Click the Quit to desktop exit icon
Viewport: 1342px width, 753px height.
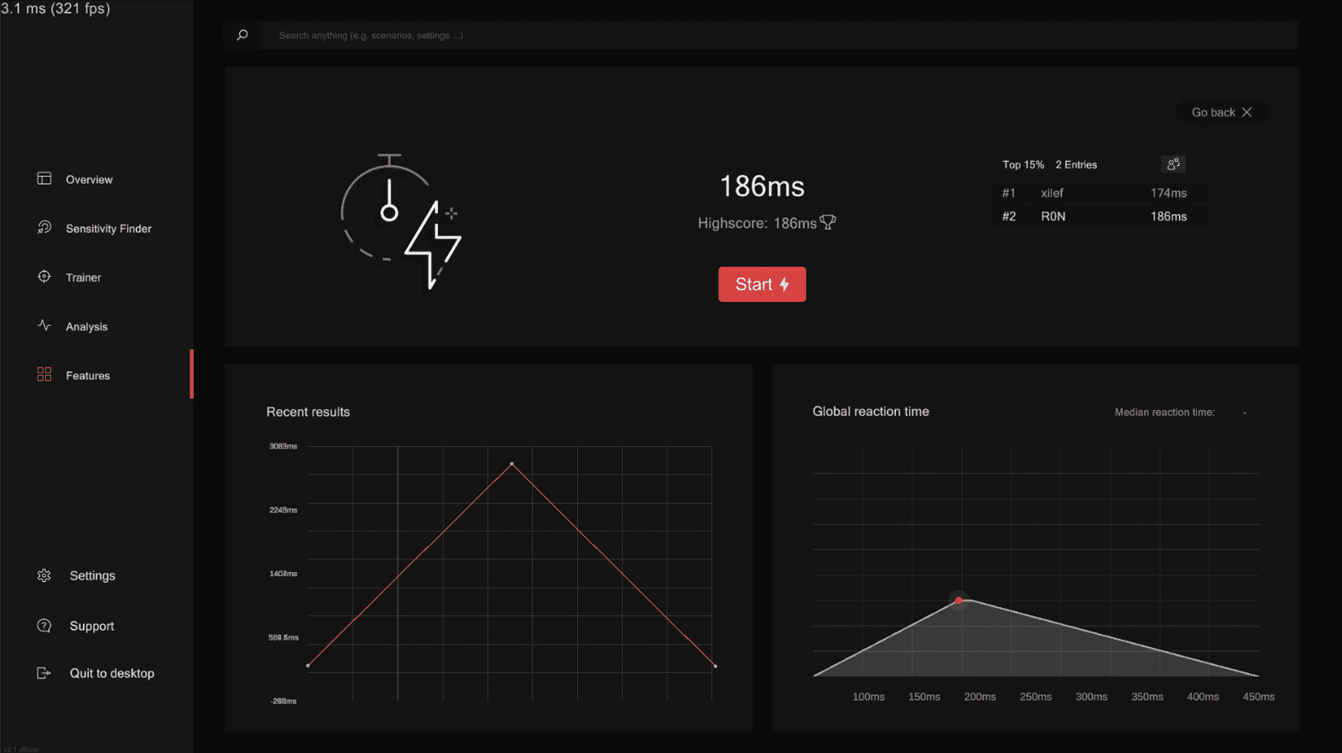pos(44,673)
